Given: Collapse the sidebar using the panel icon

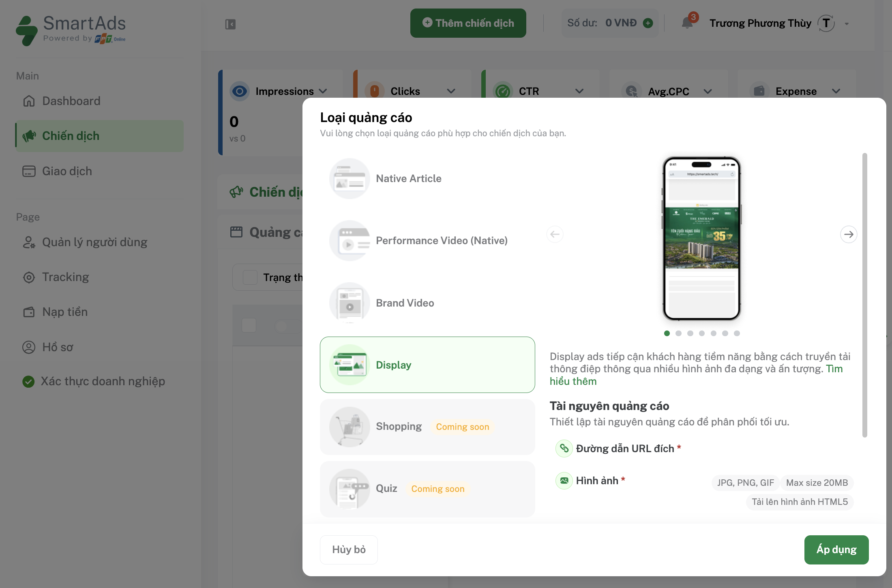Looking at the screenshot, I should click(x=230, y=24).
